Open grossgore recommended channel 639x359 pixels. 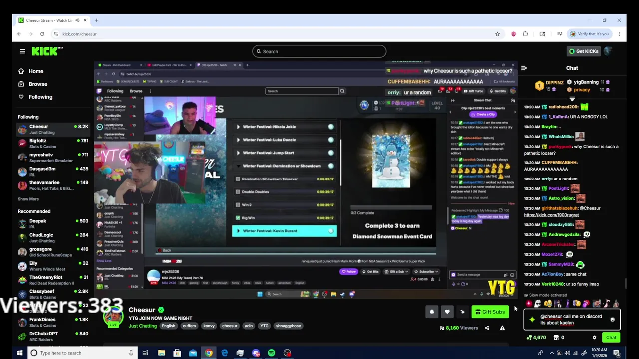click(53, 252)
